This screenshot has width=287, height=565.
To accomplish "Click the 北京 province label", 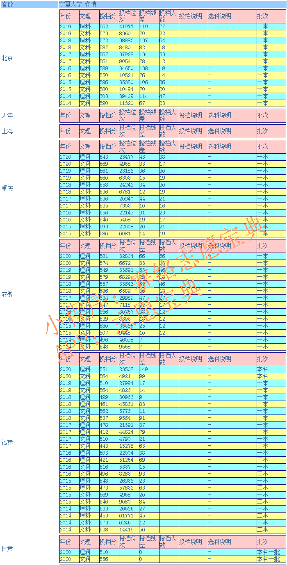I will (x=7, y=58).
